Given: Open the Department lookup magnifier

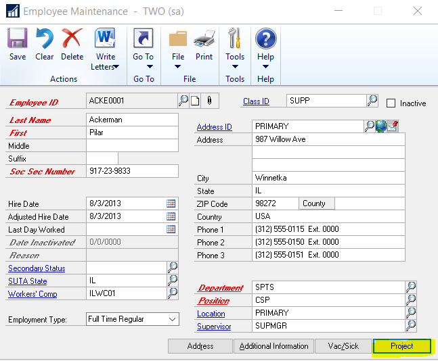Looking at the screenshot, I should 411,287.
